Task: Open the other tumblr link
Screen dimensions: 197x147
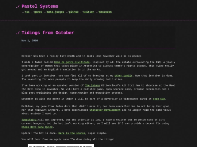Action: (x=123, y=75)
